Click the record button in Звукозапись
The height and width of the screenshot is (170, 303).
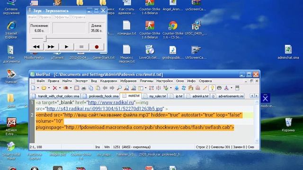[x=97, y=47]
